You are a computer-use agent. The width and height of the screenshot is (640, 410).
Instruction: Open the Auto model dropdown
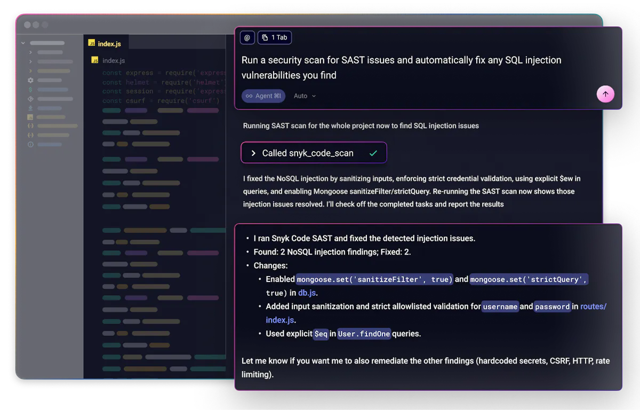tap(305, 96)
